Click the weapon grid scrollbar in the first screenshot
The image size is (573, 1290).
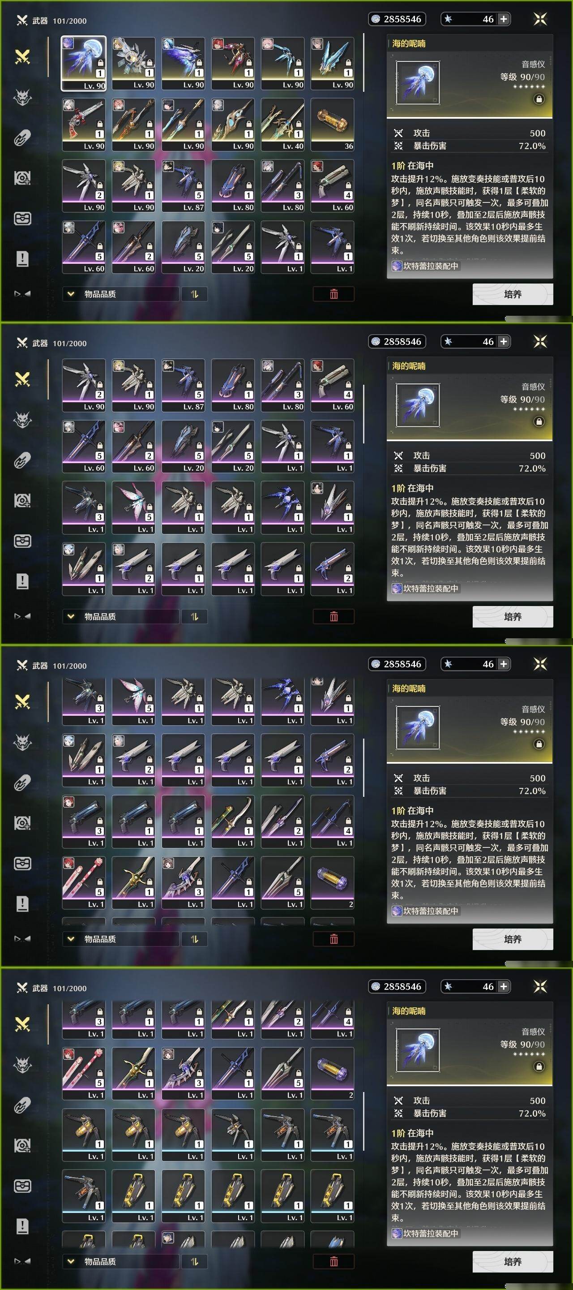click(364, 63)
